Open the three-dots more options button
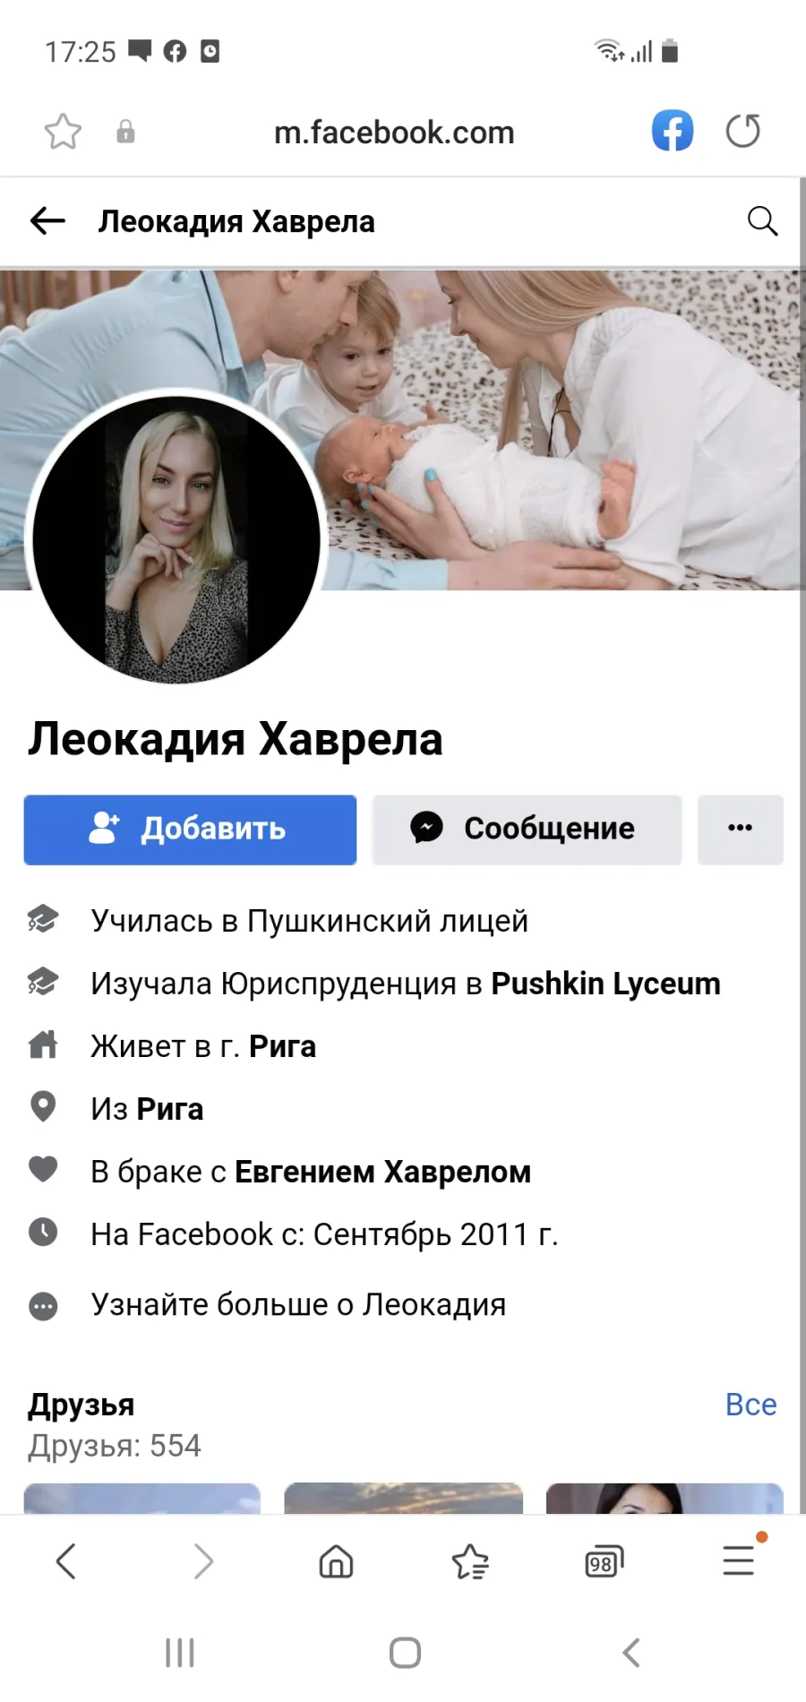This screenshot has height=1702, width=806. pos(740,830)
